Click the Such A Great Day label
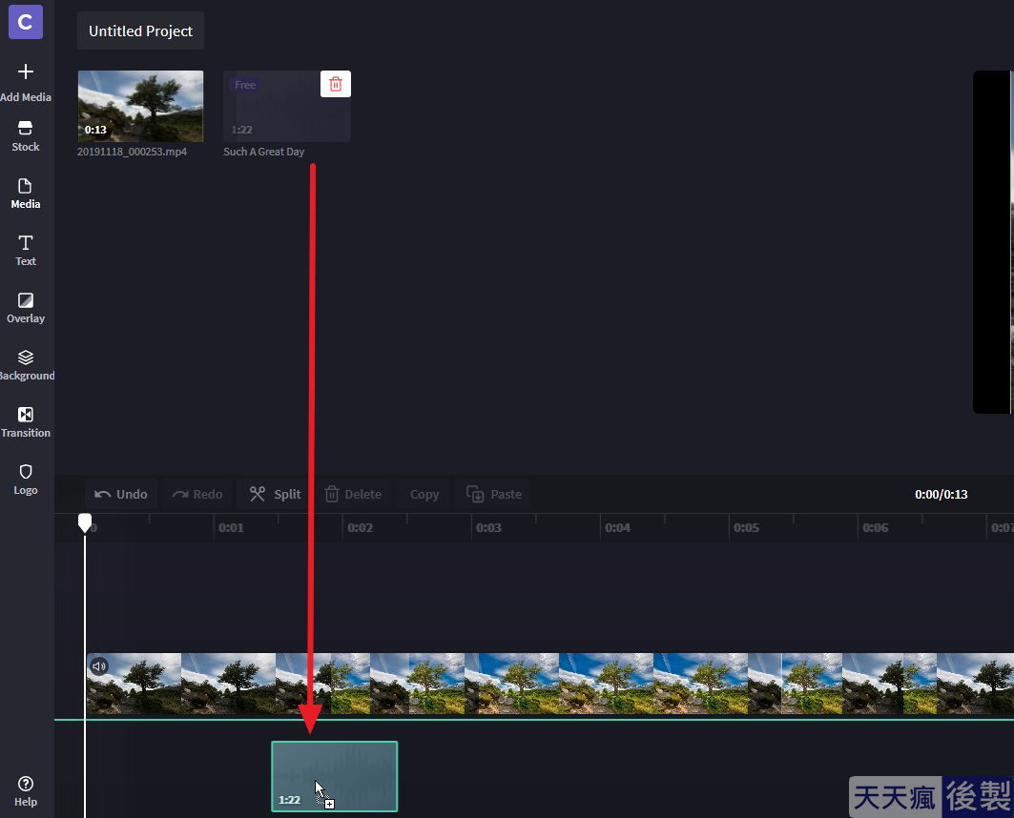Image resolution: width=1014 pixels, height=818 pixels. (264, 152)
